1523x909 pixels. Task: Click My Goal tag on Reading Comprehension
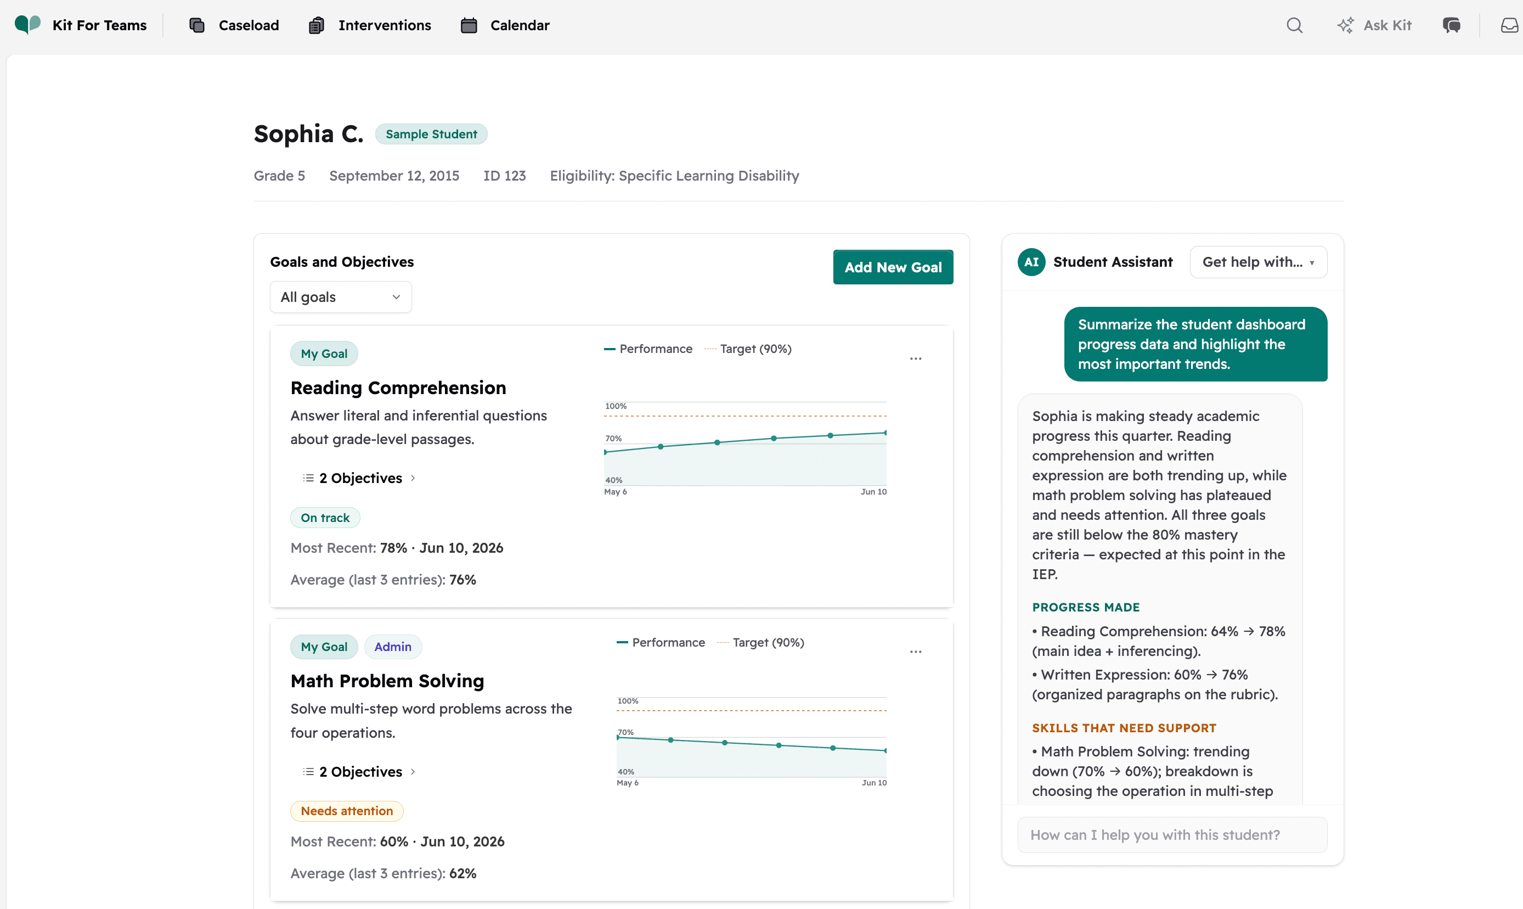(324, 353)
